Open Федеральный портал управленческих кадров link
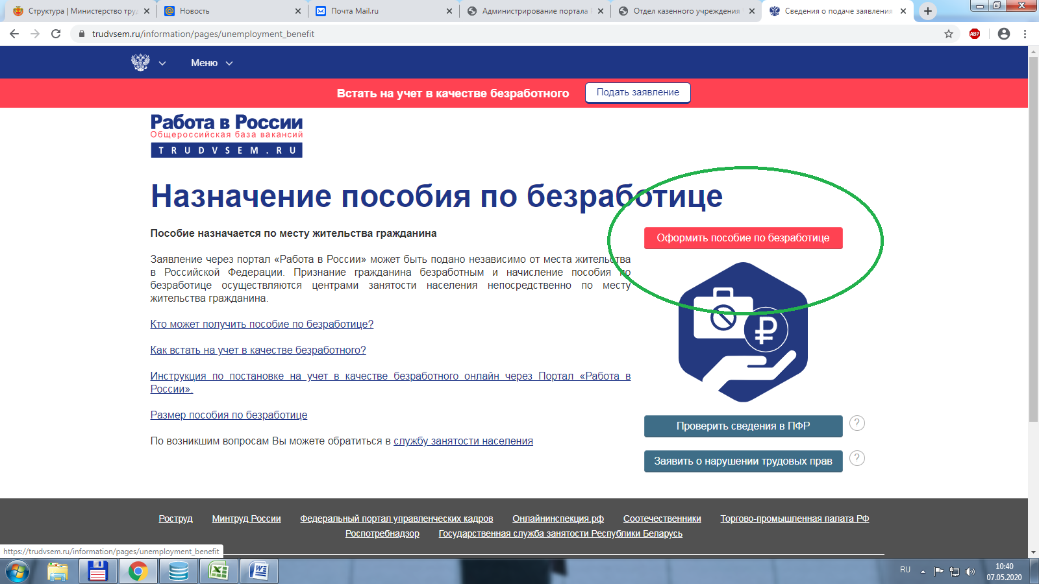This screenshot has height=584, width=1039. (396, 518)
